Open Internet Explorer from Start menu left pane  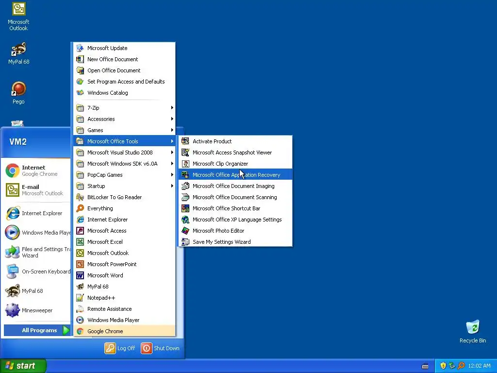point(37,213)
